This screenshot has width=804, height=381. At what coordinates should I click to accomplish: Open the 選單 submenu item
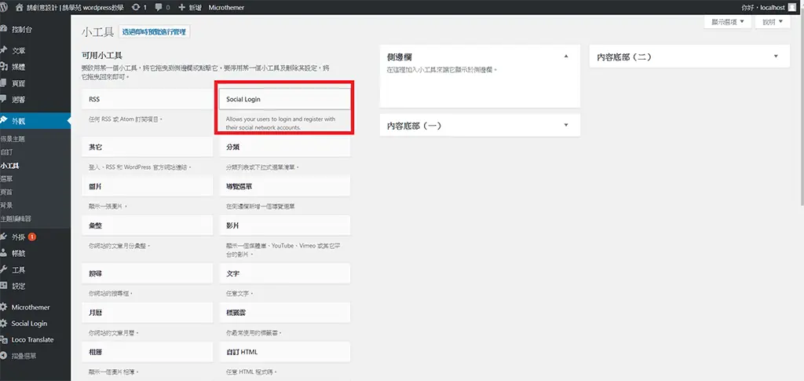(x=6, y=179)
